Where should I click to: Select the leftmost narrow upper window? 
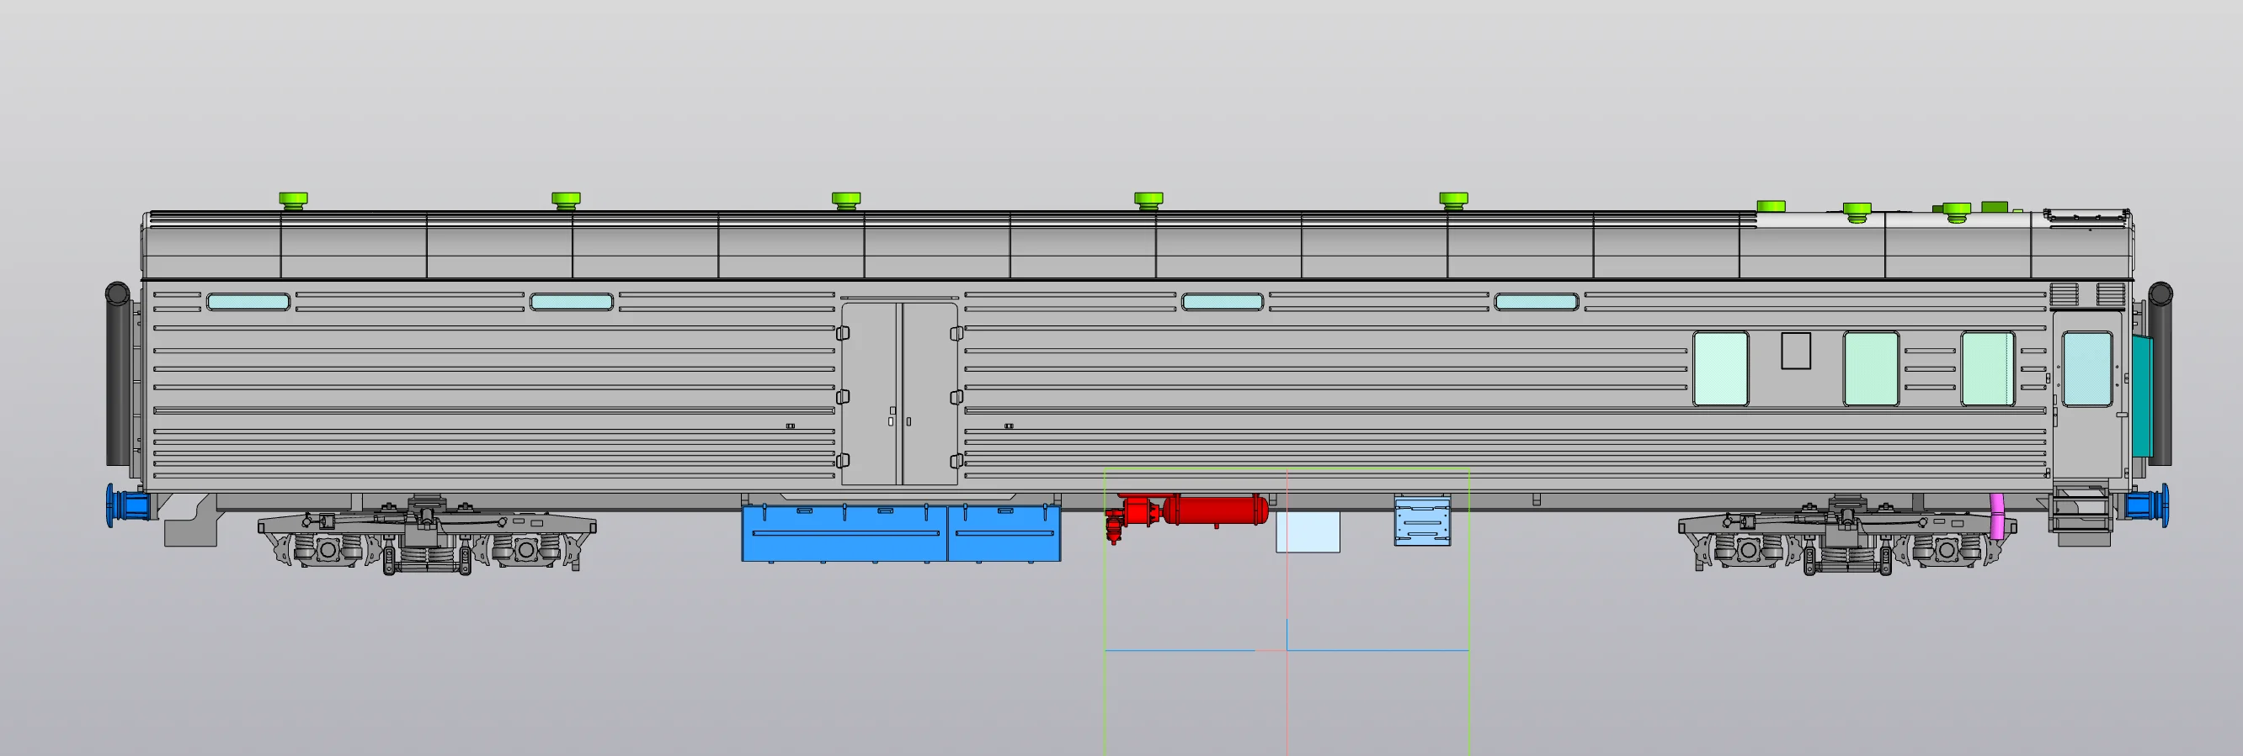click(x=248, y=302)
